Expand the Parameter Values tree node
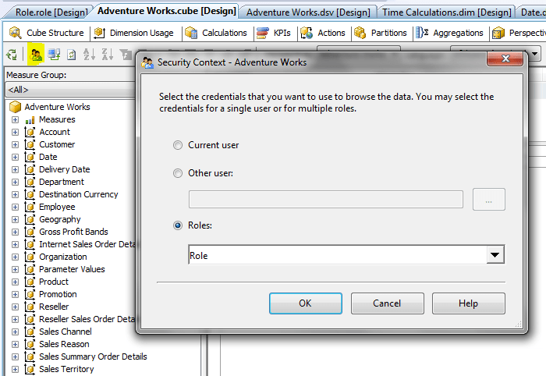The image size is (546, 376). 15,269
